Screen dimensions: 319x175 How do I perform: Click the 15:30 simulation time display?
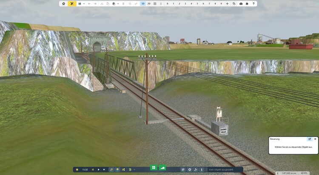coord(85,169)
